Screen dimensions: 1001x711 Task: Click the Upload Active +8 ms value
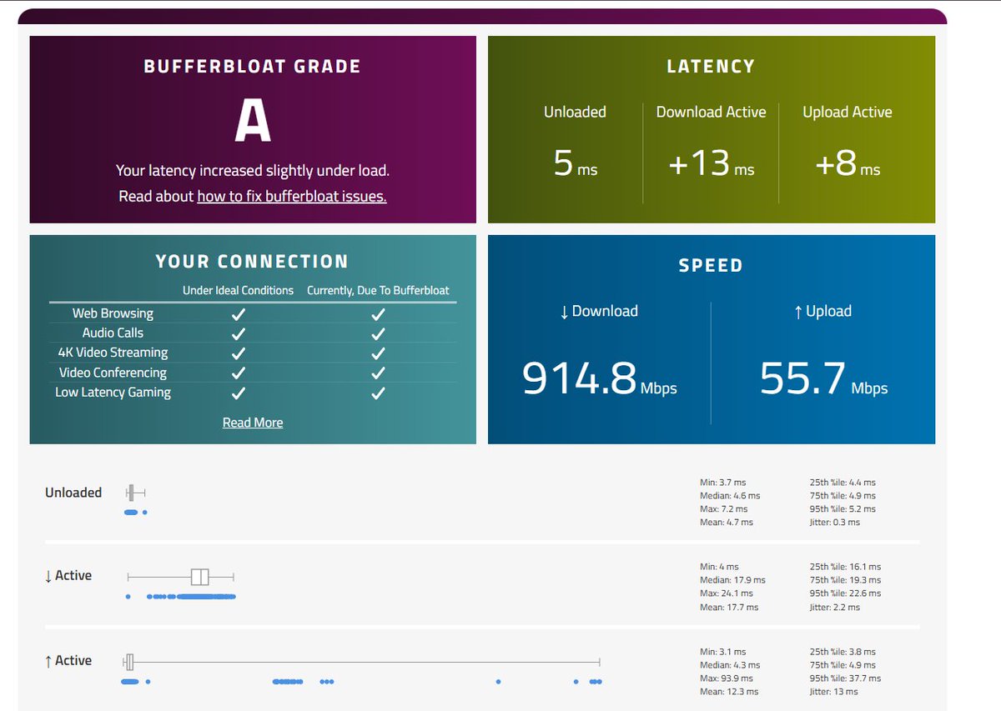click(848, 163)
